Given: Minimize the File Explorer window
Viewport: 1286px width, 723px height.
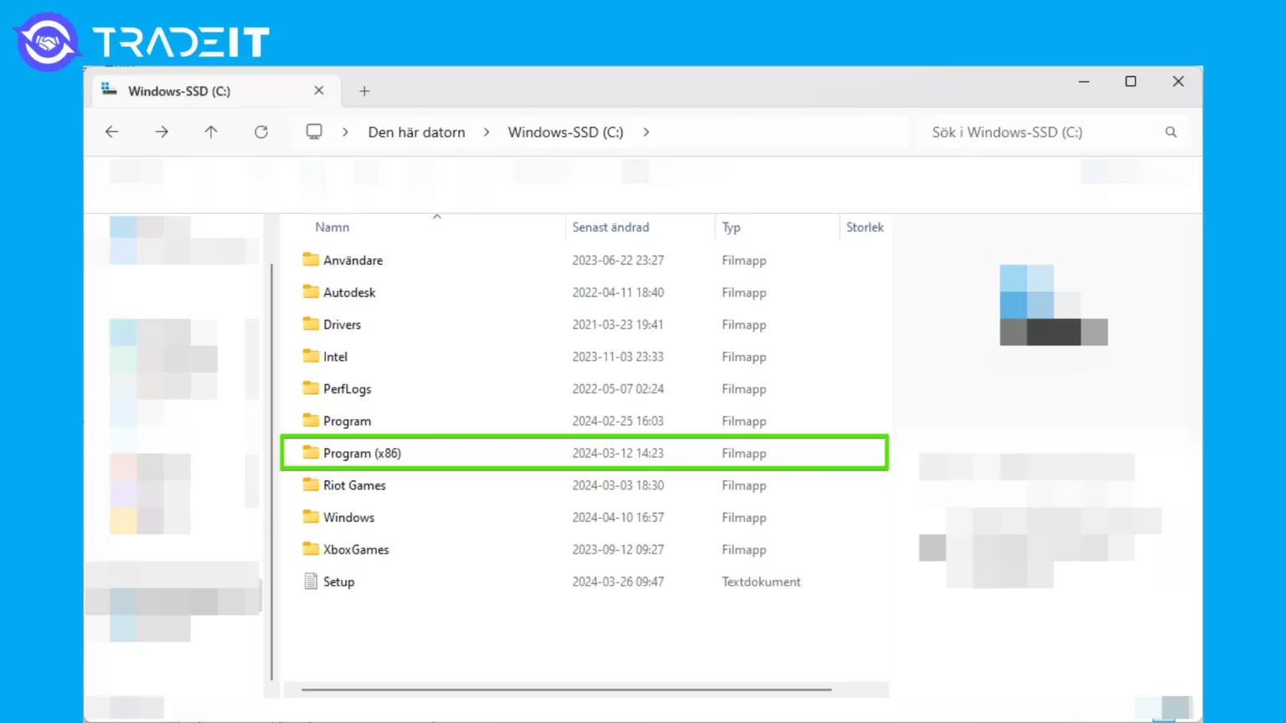Looking at the screenshot, I should [1083, 81].
